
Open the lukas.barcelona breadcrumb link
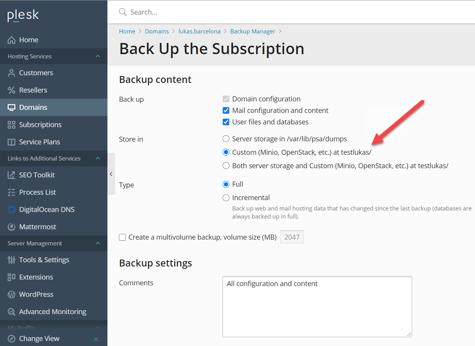tap(199, 31)
